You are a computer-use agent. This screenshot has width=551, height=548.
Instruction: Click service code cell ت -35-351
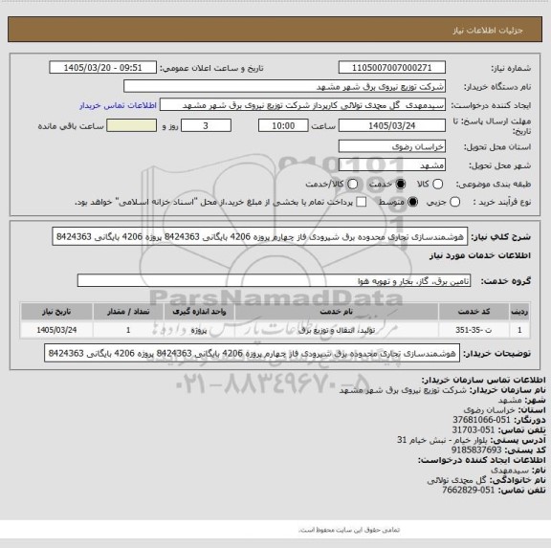tap(474, 330)
